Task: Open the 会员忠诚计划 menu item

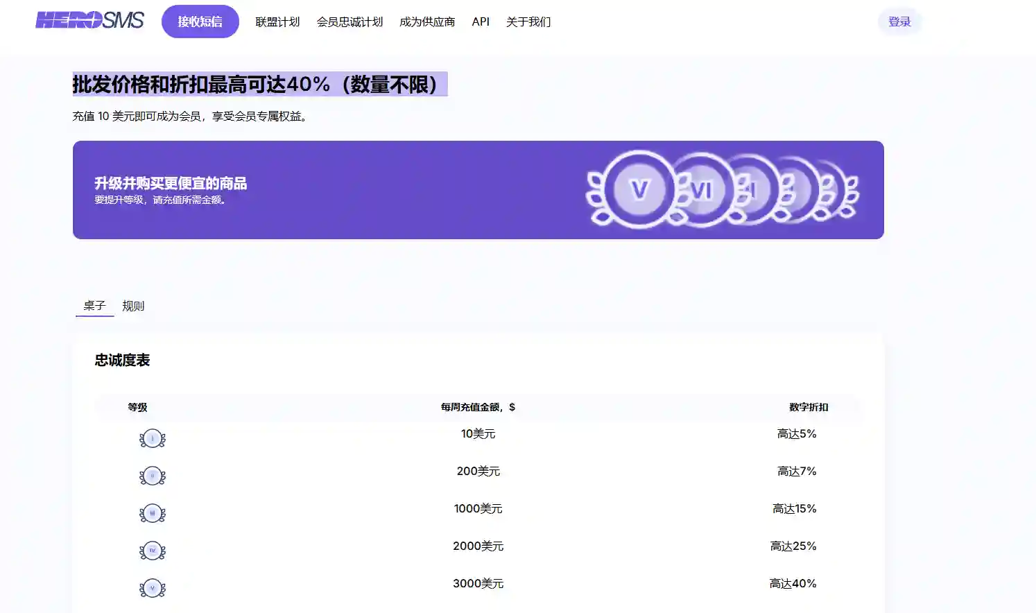Action: click(x=349, y=21)
